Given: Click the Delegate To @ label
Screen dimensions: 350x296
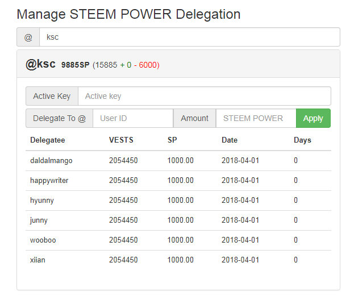Looking at the screenshot, I should (59, 118).
